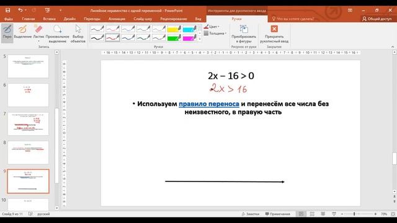Screen dimensions: 397x223
Task: Choose the selected red pen in bottom row
Action: pos(112,38)
